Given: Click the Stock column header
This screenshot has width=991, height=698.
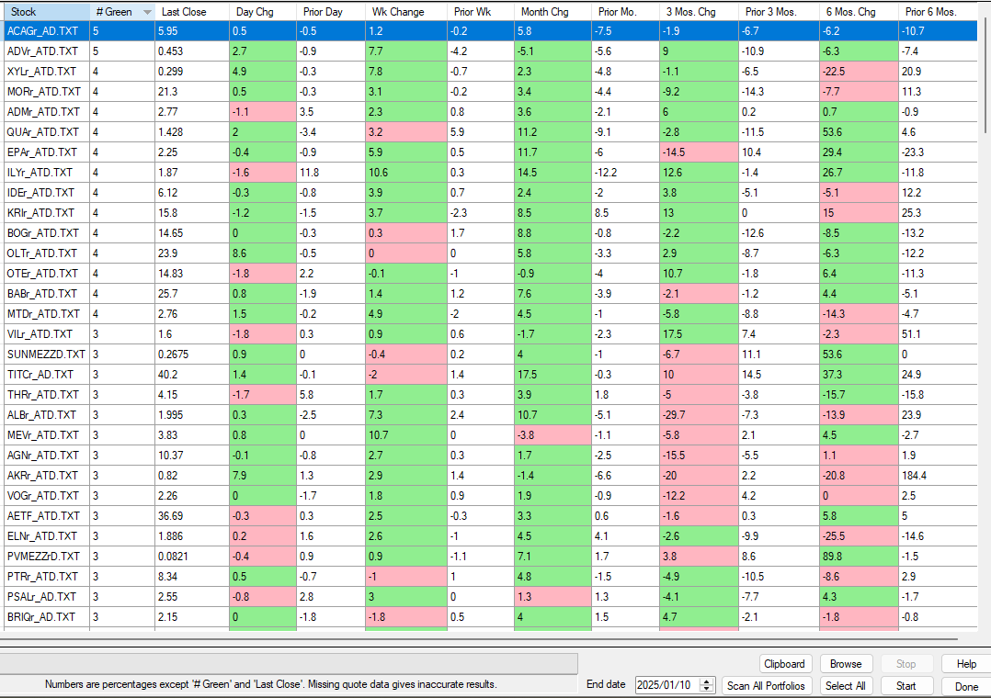Looking at the screenshot, I should (x=44, y=12).
